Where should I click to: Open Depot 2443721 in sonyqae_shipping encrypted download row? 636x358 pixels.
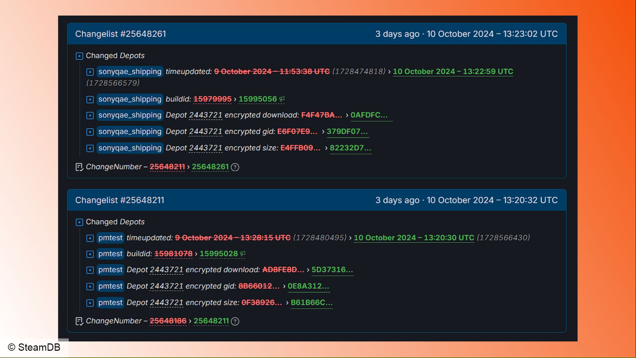coord(206,115)
